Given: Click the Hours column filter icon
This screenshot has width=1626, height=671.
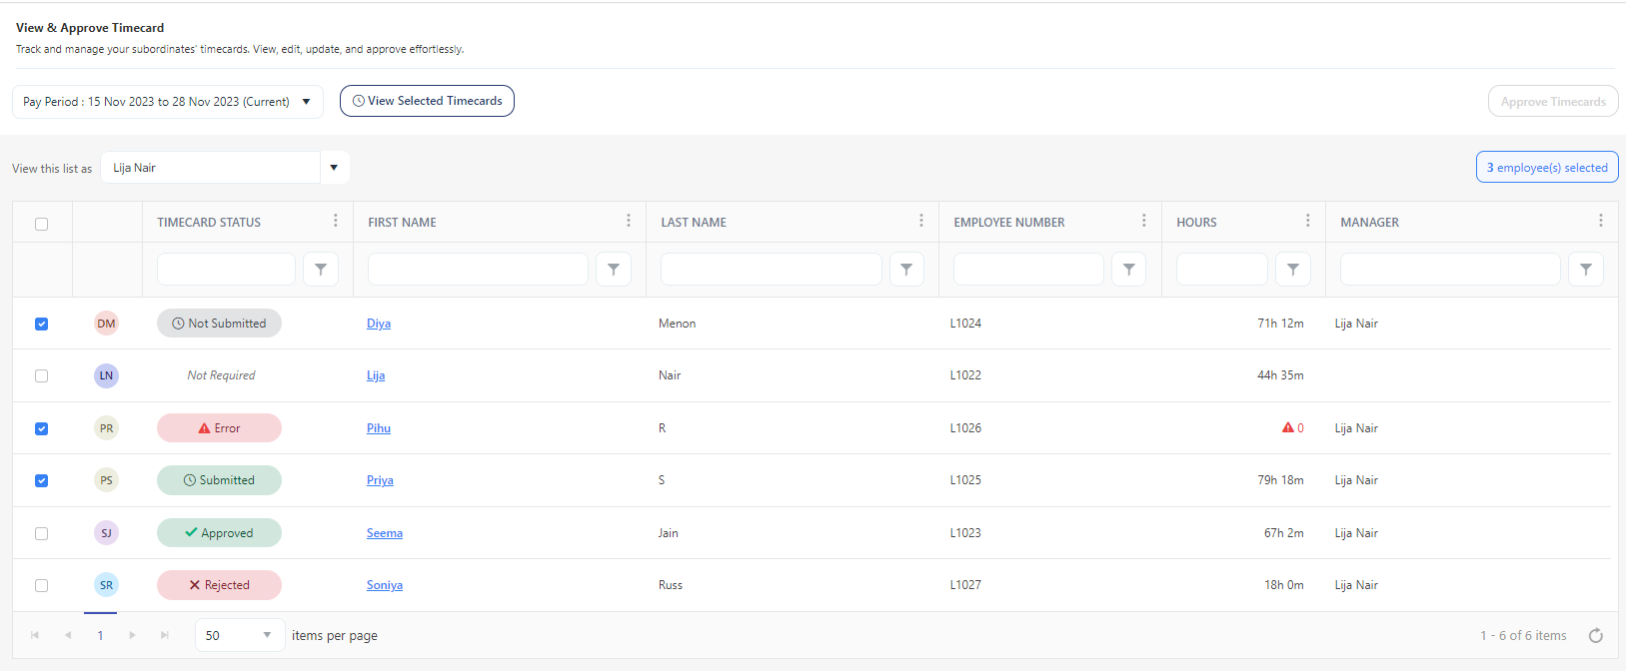Looking at the screenshot, I should 1292,270.
